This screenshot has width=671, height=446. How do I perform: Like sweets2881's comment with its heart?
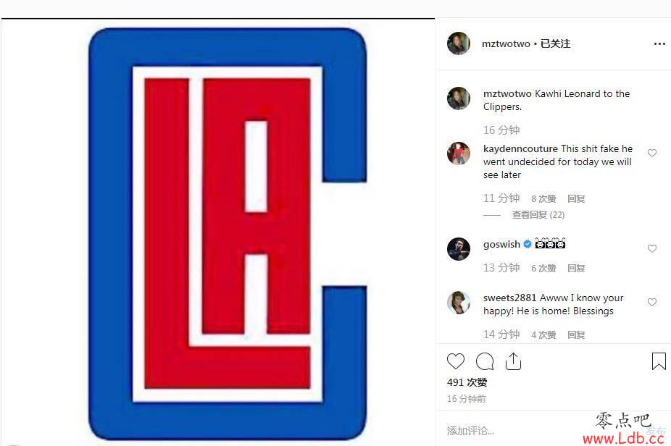pos(651,302)
